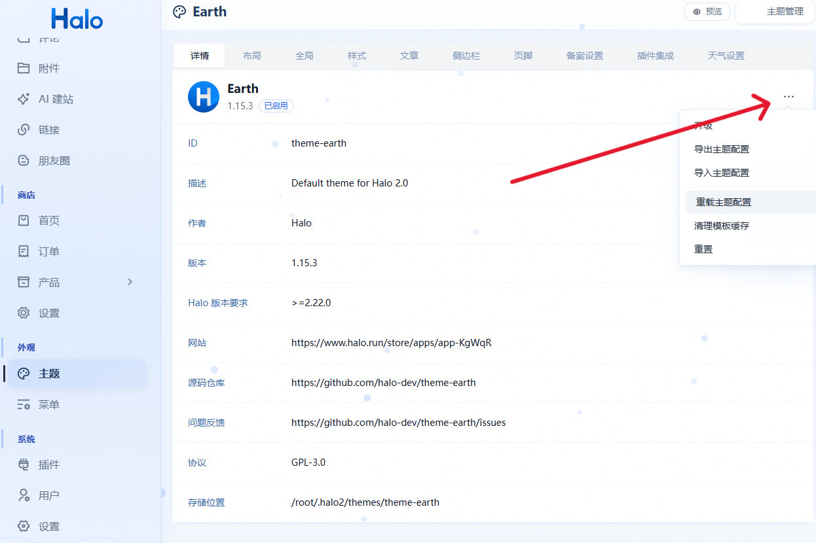Viewport: 816px width, 543px height.
Task: Click the store 设置 gear icon under 商店
Action: [x=24, y=313]
